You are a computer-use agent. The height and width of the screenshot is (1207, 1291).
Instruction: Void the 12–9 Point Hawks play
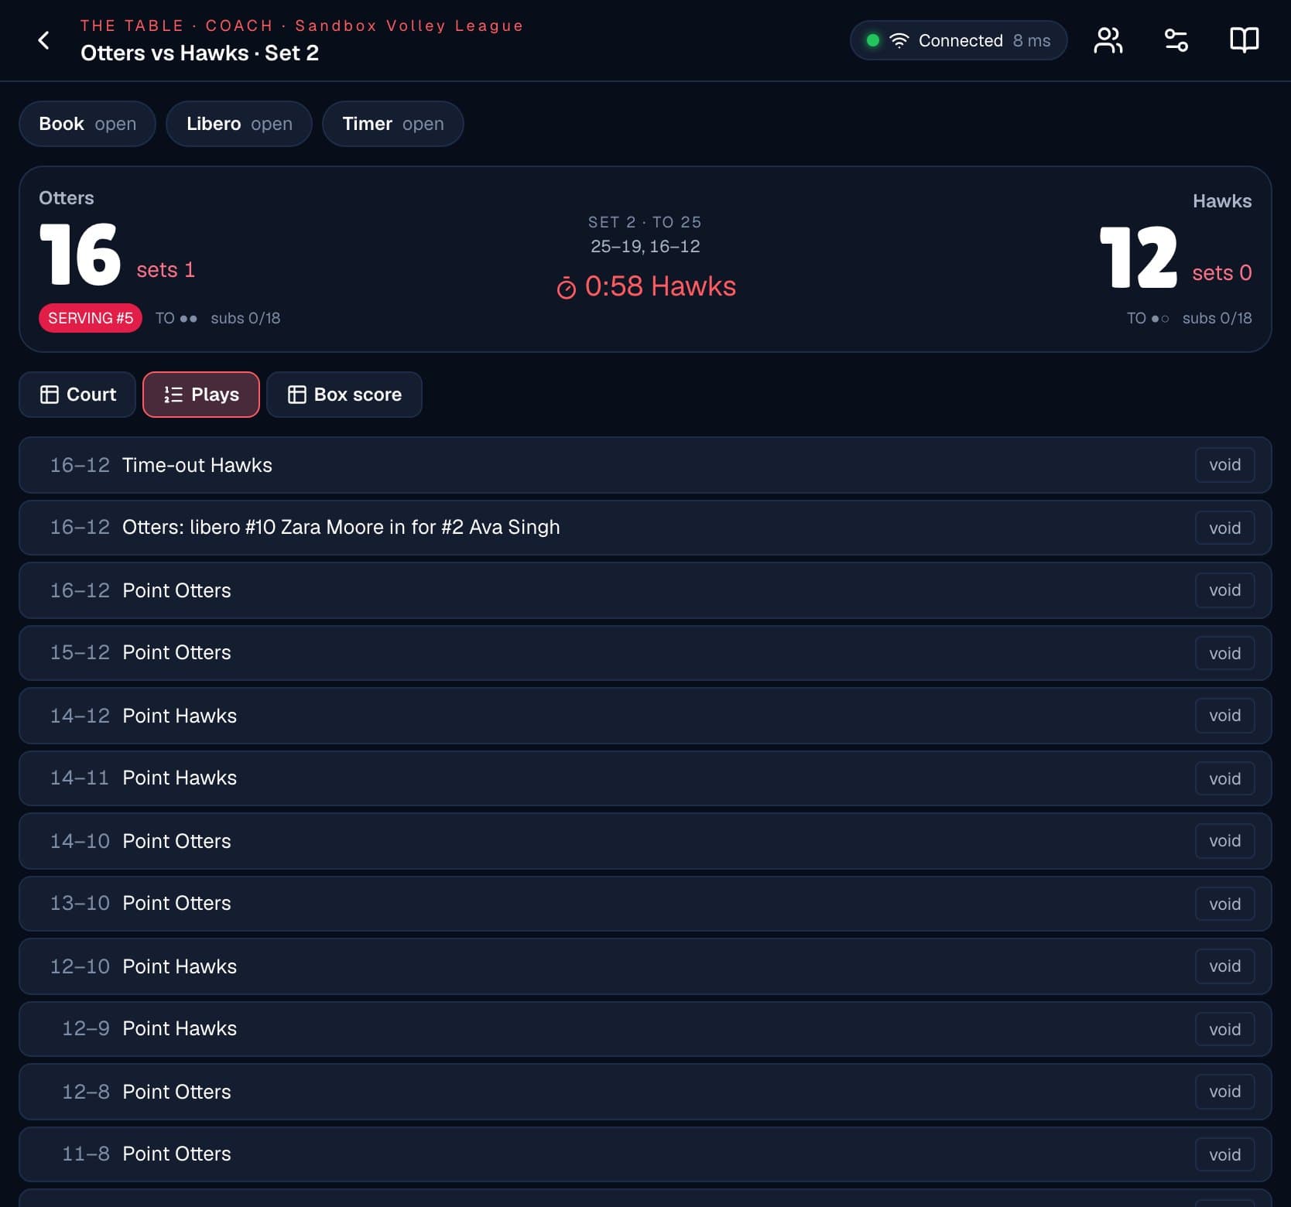(1224, 1029)
